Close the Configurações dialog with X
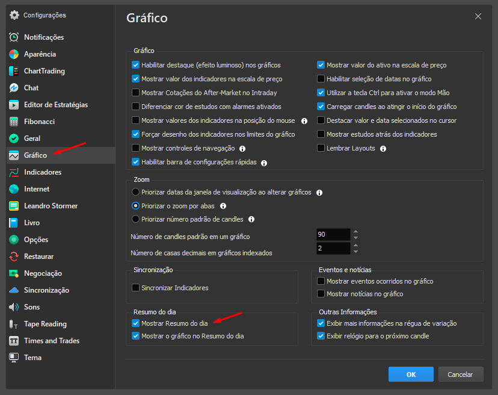The width and height of the screenshot is (498, 395). [478, 16]
